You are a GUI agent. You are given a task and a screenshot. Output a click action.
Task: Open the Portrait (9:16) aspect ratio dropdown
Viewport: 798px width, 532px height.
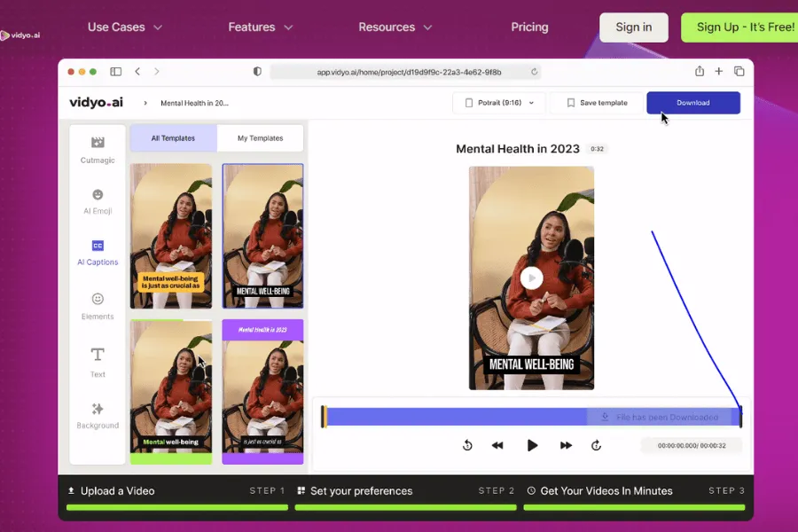498,103
